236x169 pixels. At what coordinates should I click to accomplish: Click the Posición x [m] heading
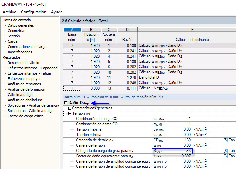[91, 37]
